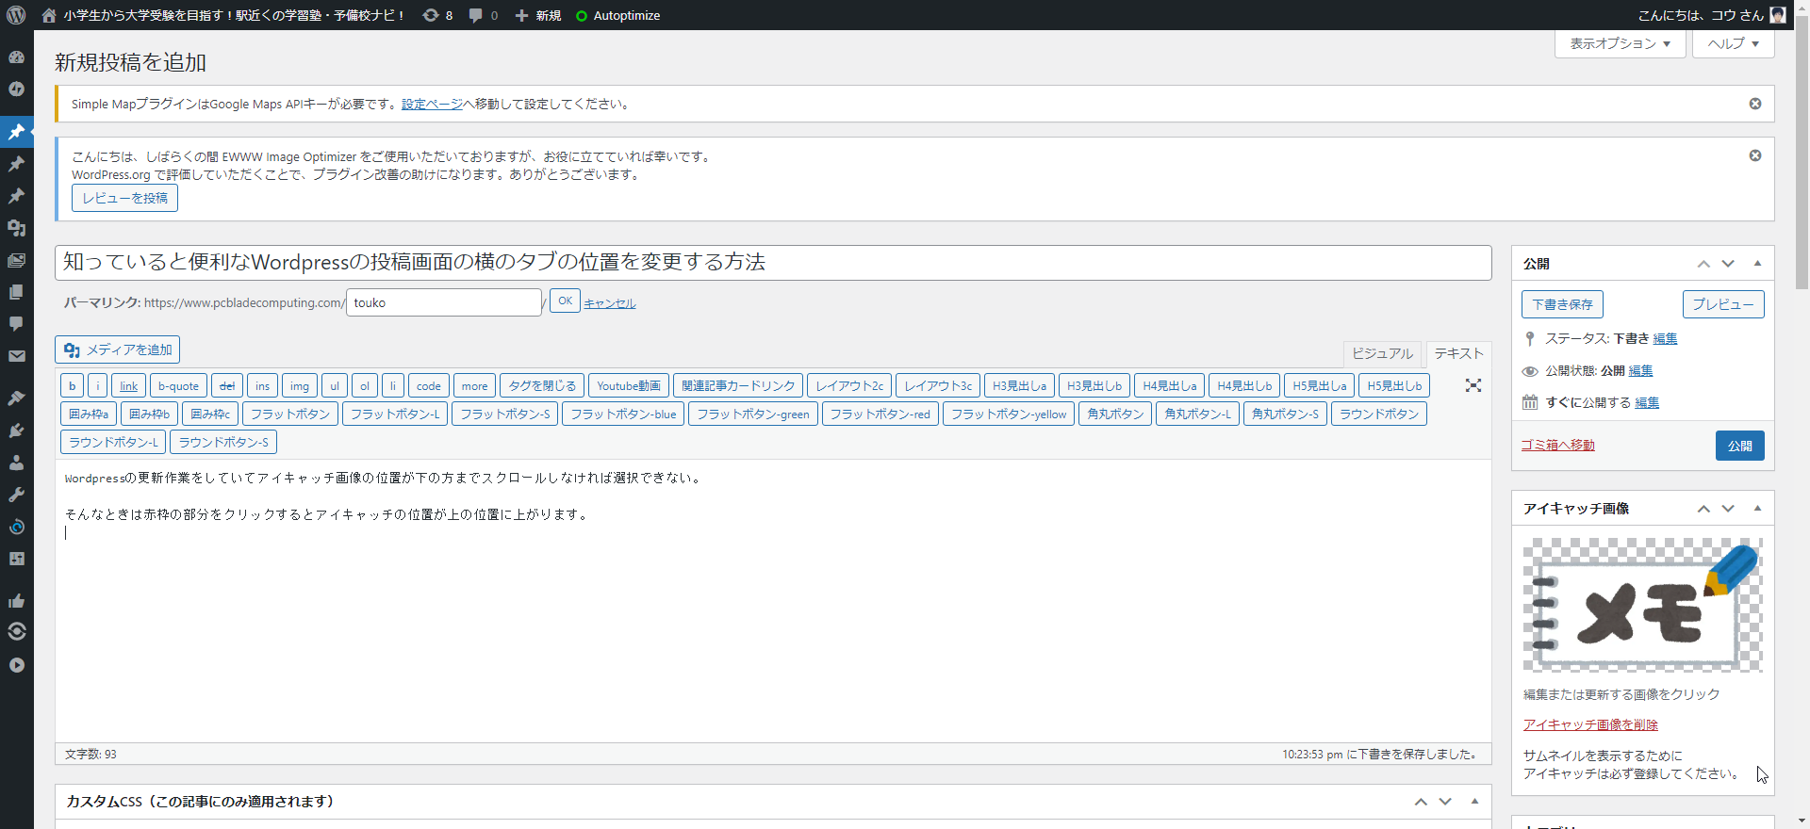Focus the permalink slug field containing touko

(444, 302)
